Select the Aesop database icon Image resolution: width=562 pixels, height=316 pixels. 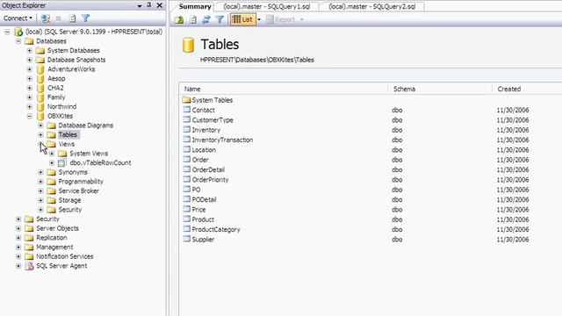pos(40,78)
